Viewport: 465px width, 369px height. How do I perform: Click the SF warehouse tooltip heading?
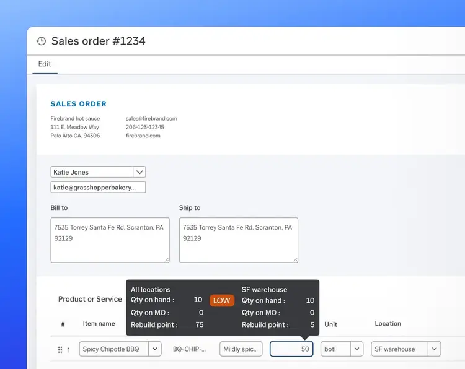(264, 289)
